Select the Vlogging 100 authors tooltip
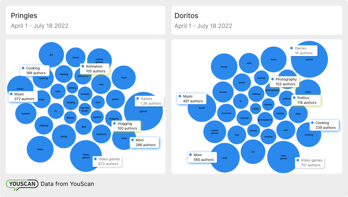This screenshot has height=197, width=348. tap(126, 126)
